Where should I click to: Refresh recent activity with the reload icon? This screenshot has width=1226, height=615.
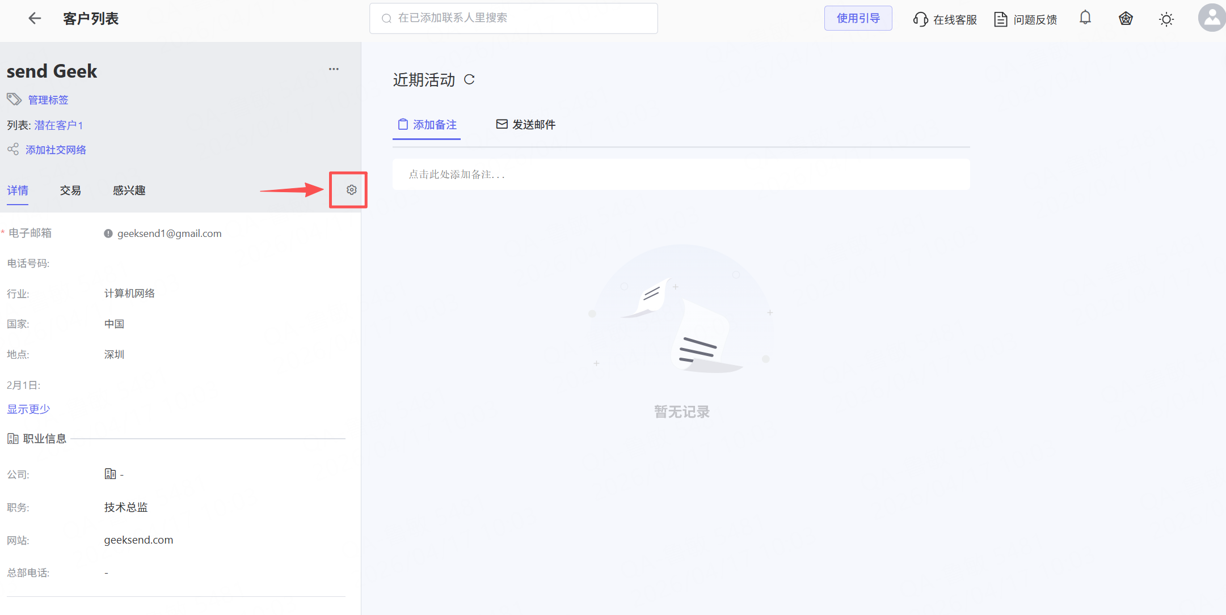[x=469, y=80]
